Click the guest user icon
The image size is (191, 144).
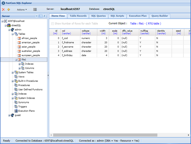[12, 115]
